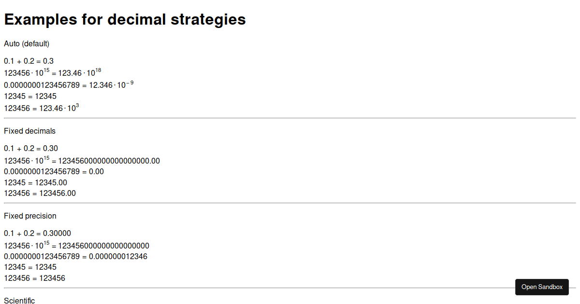Click the 'Fixed decimals' section label

[29, 131]
